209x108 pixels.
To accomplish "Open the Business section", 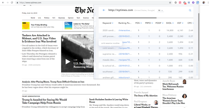I will pos(62,18).
